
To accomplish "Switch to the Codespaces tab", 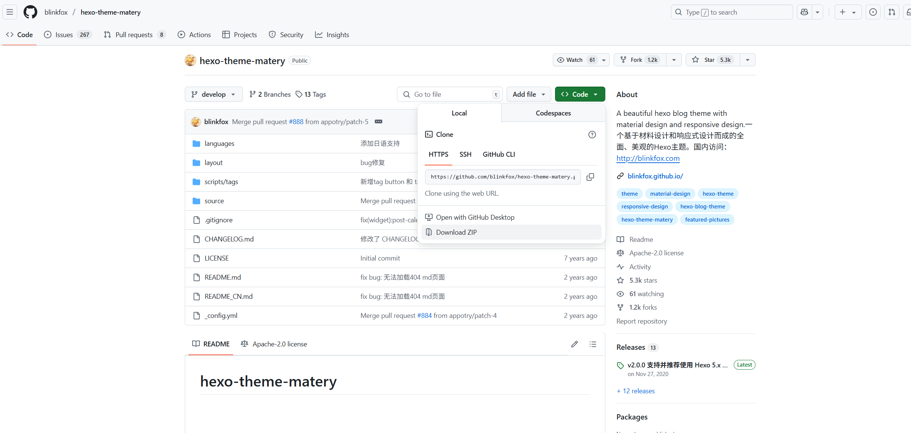I will 553,113.
